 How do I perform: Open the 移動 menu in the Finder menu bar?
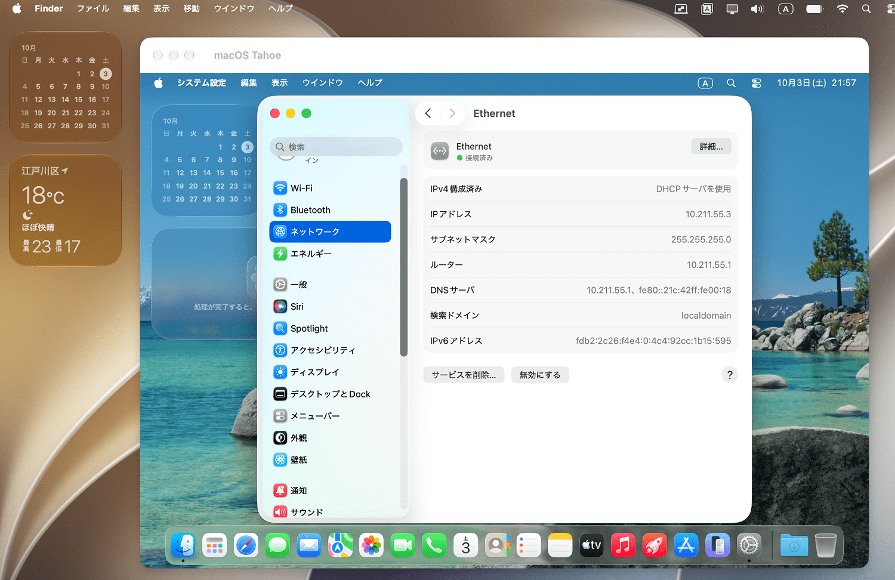click(x=192, y=9)
